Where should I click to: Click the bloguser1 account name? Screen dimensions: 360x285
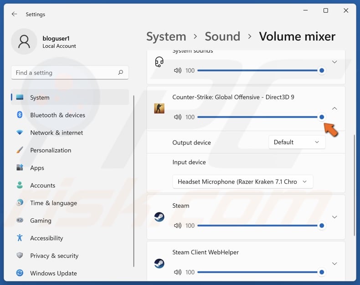pyautogui.click(x=56, y=38)
